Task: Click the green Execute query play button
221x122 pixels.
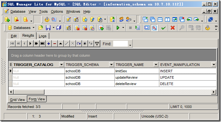Action: click(118, 28)
